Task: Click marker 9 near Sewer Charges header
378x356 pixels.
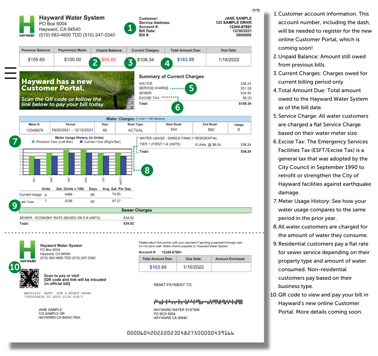Action: 14,205
